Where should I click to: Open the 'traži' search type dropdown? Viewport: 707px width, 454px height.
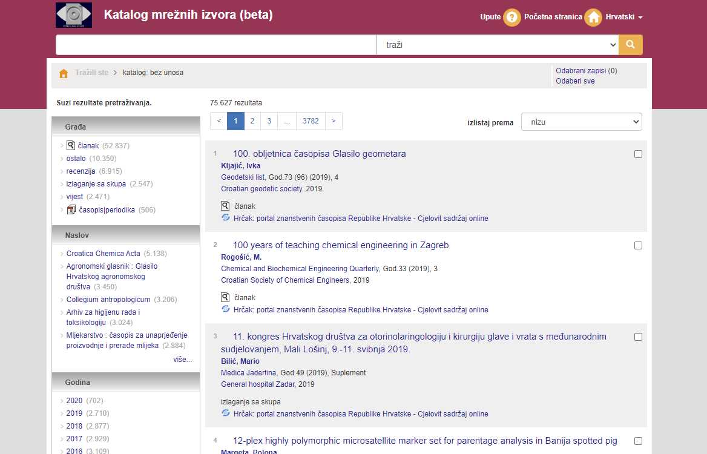(x=497, y=45)
